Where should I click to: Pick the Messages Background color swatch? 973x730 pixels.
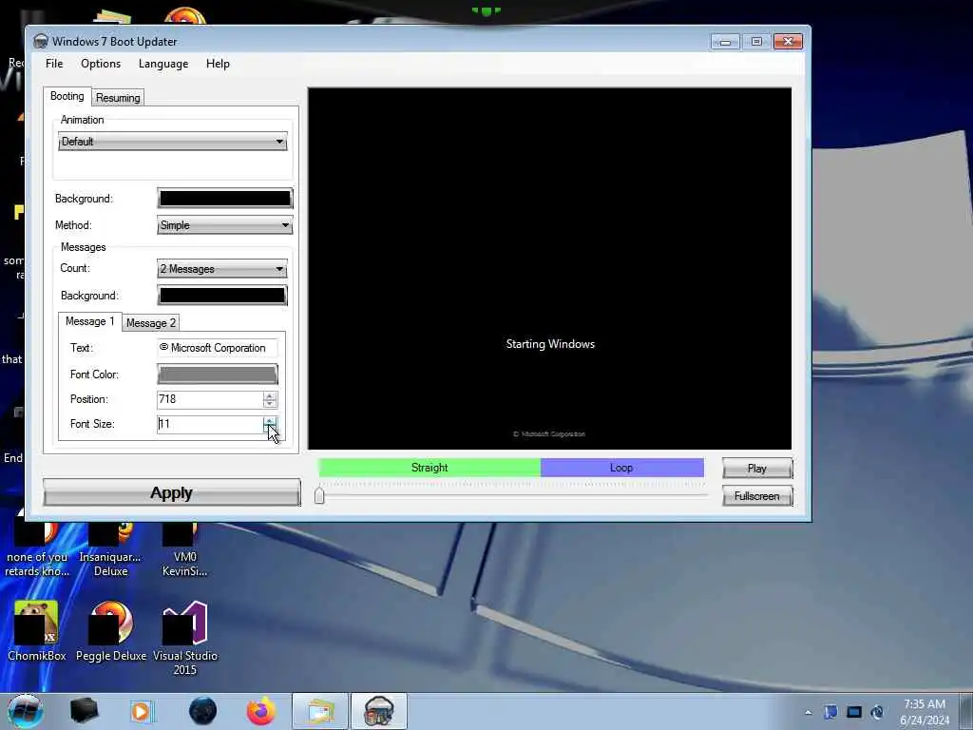click(x=222, y=296)
